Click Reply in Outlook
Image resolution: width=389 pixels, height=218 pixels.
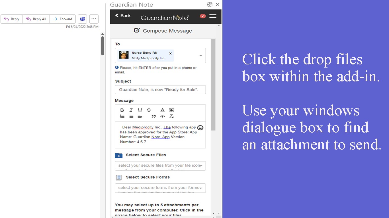[12, 19]
